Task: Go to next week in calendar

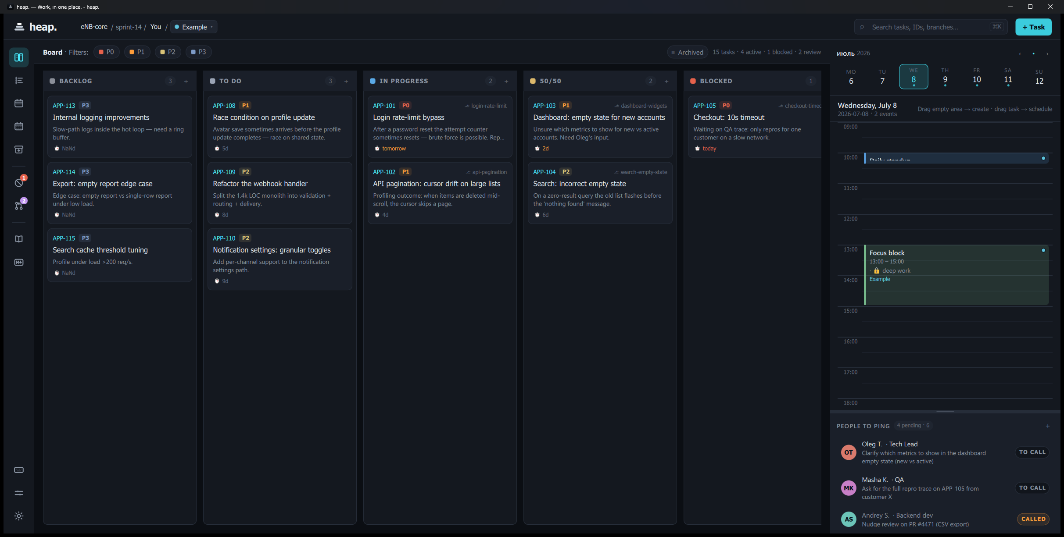Action: (x=1047, y=53)
